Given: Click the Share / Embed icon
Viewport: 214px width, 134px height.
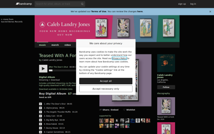Looking at the screenshot, I should tap(101, 110).
